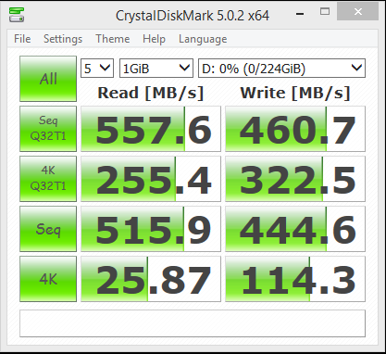Screen dimensions: 386x354
Task: Click the Write [MB/s] column header
Action: click(x=295, y=93)
